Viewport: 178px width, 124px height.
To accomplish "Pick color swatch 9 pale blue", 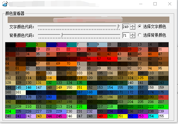I will point(102,45).
